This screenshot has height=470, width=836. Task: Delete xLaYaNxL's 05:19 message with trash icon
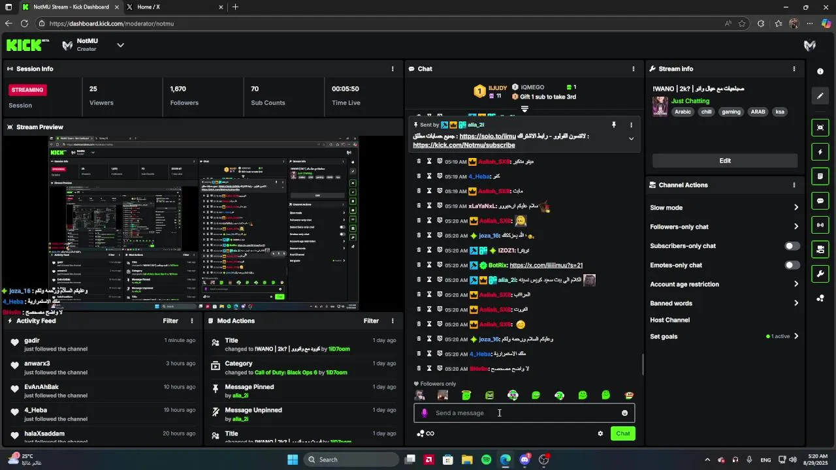[419, 206]
